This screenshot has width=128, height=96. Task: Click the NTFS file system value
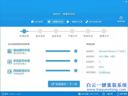[x=101, y=67]
